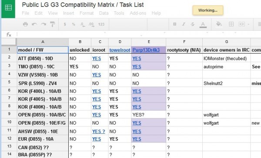Select the 'rootytooty (N/A)' header cell
The image size is (261, 158).
184,50
